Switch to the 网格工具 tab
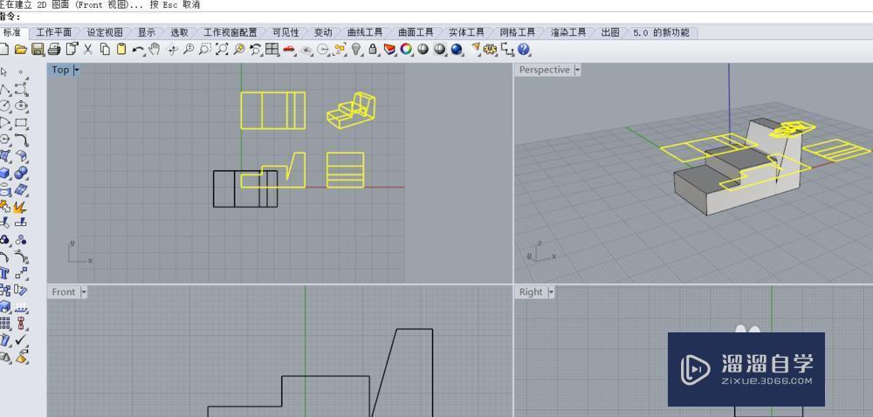 coord(517,33)
